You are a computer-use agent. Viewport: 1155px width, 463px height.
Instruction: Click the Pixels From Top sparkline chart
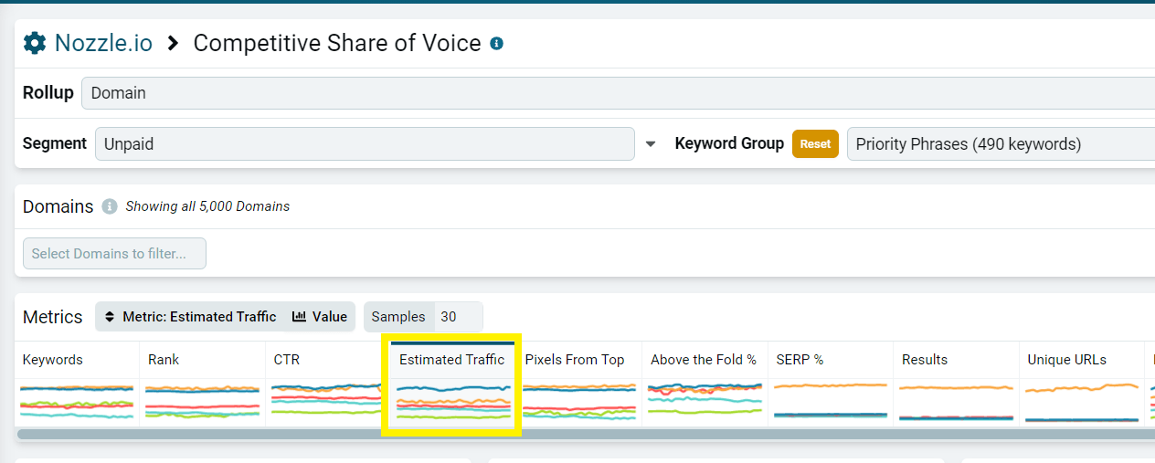click(578, 402)
